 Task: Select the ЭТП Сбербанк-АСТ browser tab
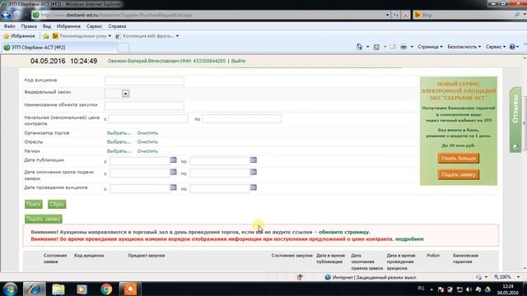pyautogui.click(x=60, y=48)
